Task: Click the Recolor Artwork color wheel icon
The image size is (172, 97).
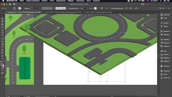Action: pyautogui.click(x=102, y=8)
